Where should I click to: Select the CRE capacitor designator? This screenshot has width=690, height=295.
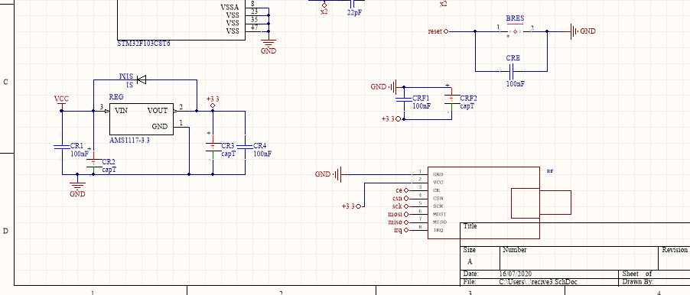coord(513,58)
